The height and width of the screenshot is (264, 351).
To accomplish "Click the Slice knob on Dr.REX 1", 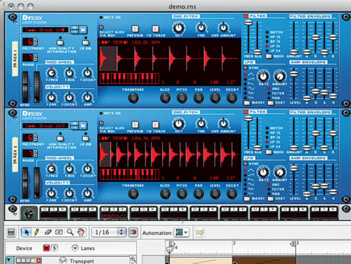I will point(165,98).
